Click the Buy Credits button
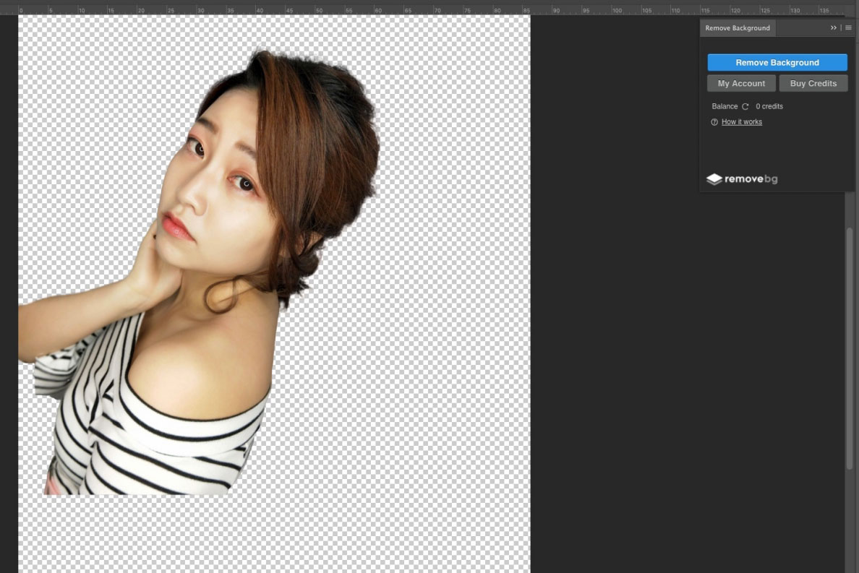The height and width of the screenshot is (573, 859). point(813,82)
